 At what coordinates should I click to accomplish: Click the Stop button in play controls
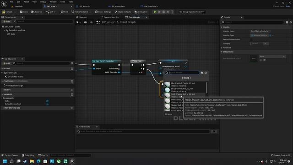(164, 12)
